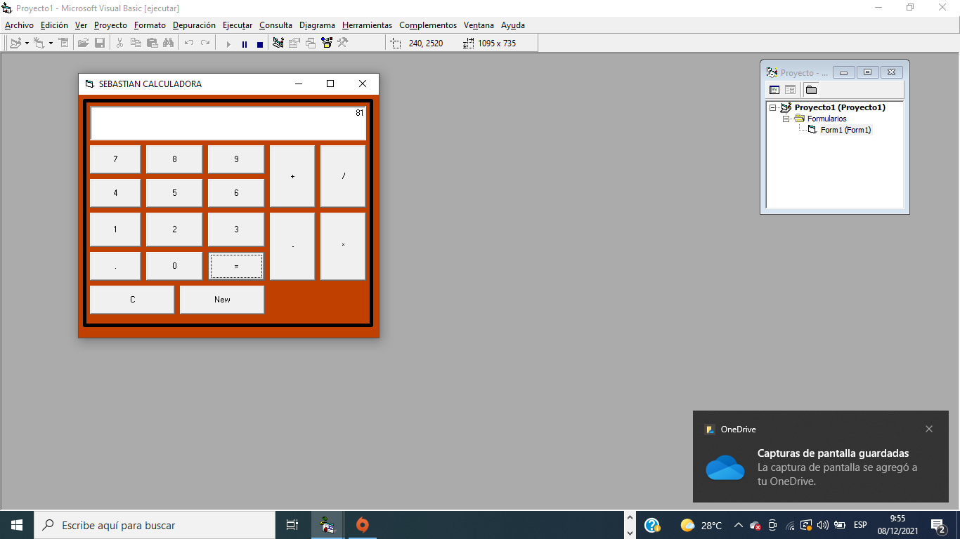Open the Proyecto menu

click(x=110, y=25)
